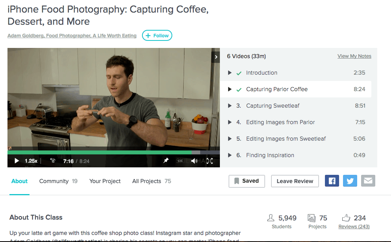
Task: Change the 1.25x playback speed
Action: (31, 161)
